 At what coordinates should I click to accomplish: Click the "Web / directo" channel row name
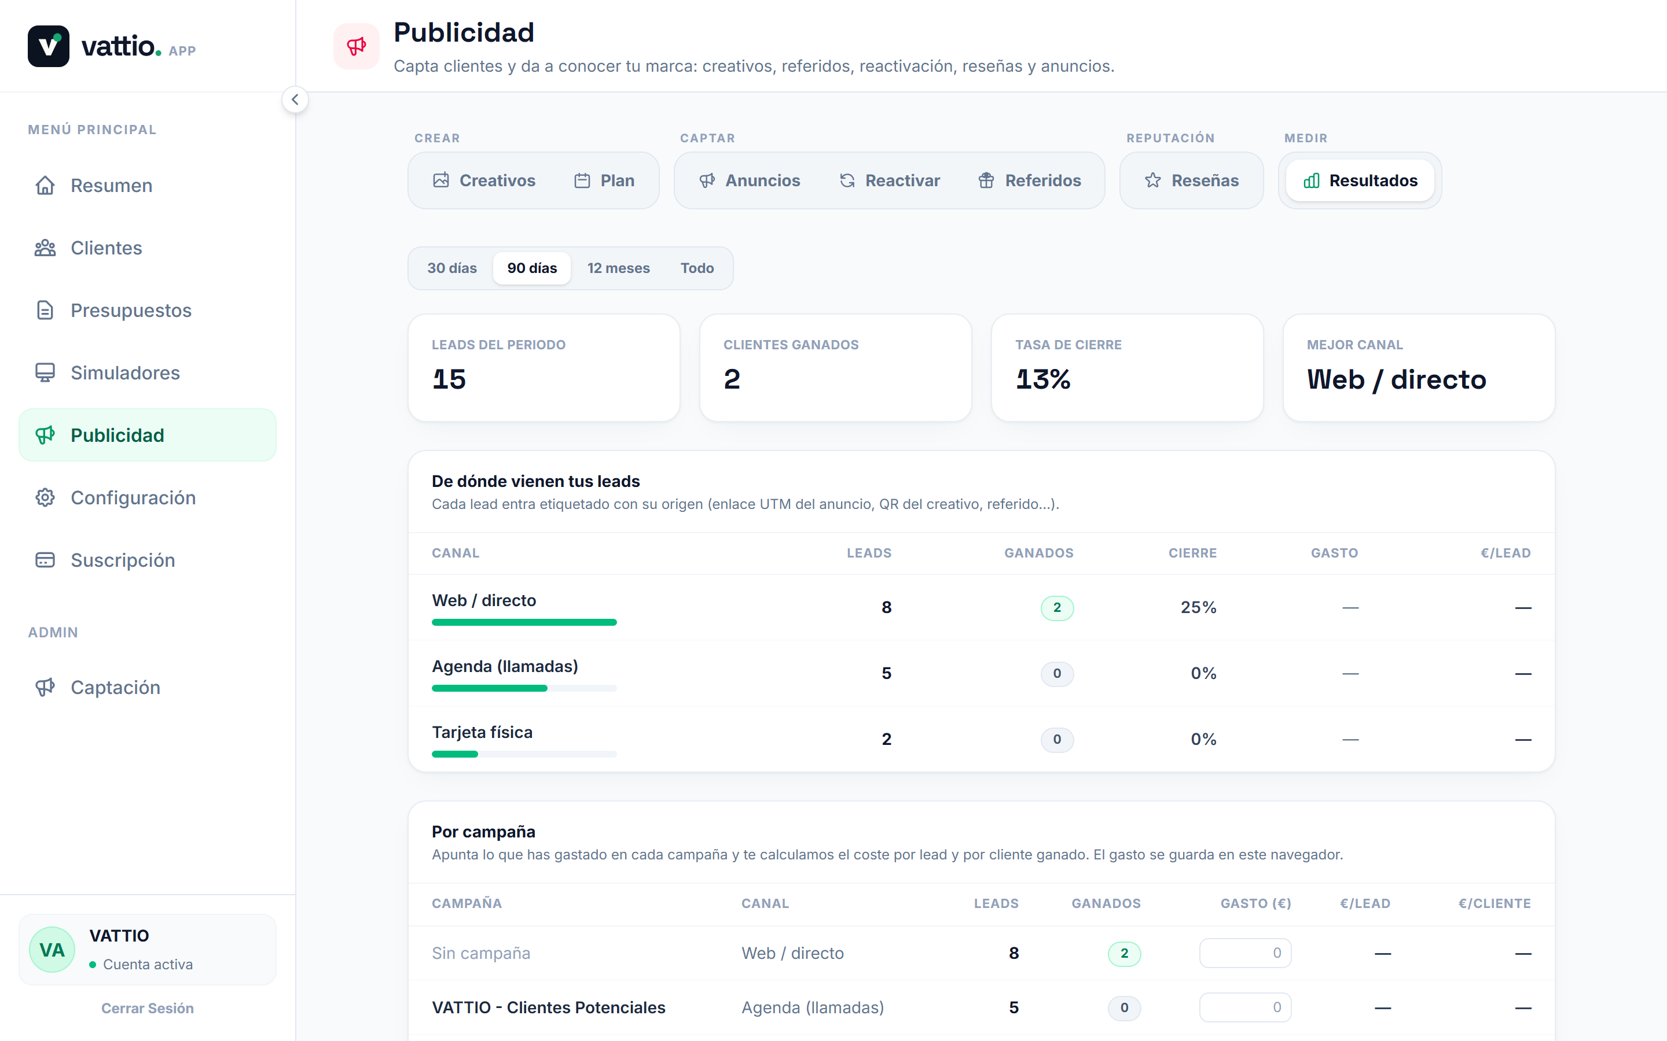pyautogui.click(x=483, y=600)
